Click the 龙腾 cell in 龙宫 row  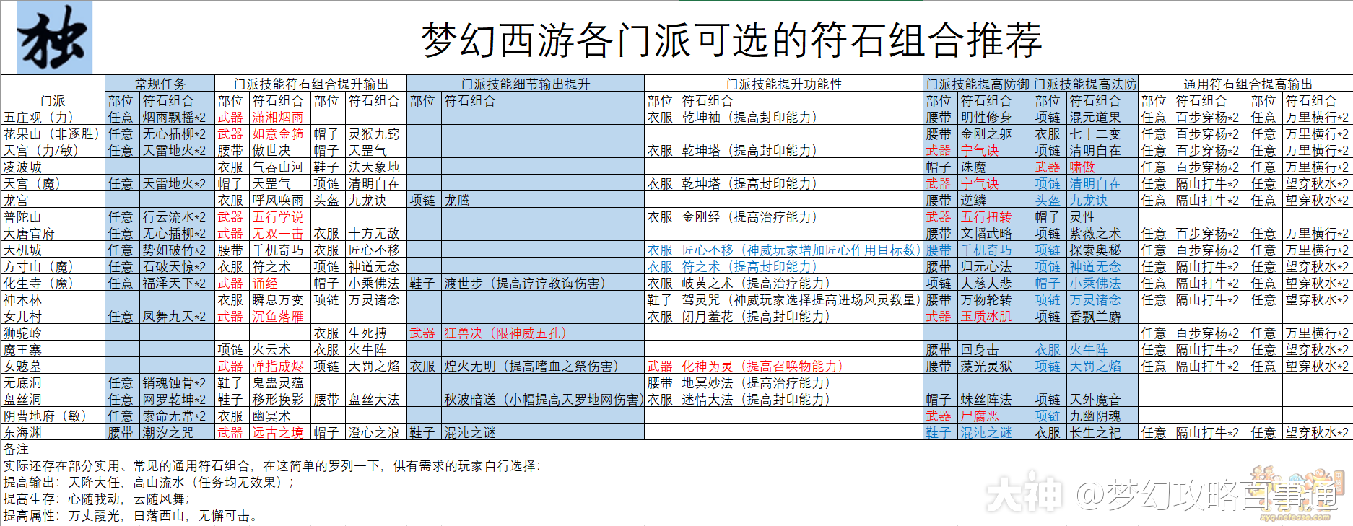(x=457, y=201)
